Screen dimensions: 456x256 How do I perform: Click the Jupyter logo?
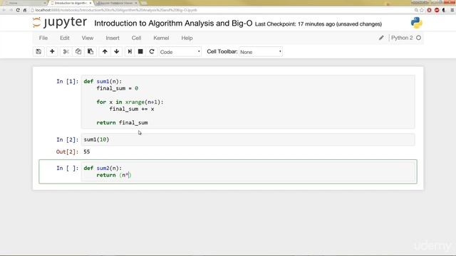point(60,23)
